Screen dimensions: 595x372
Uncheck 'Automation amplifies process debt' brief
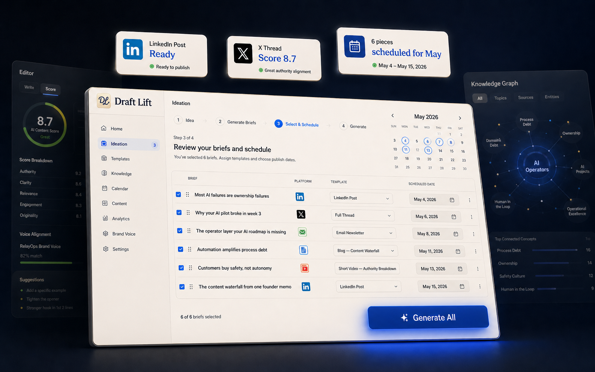tap(180, 249)
